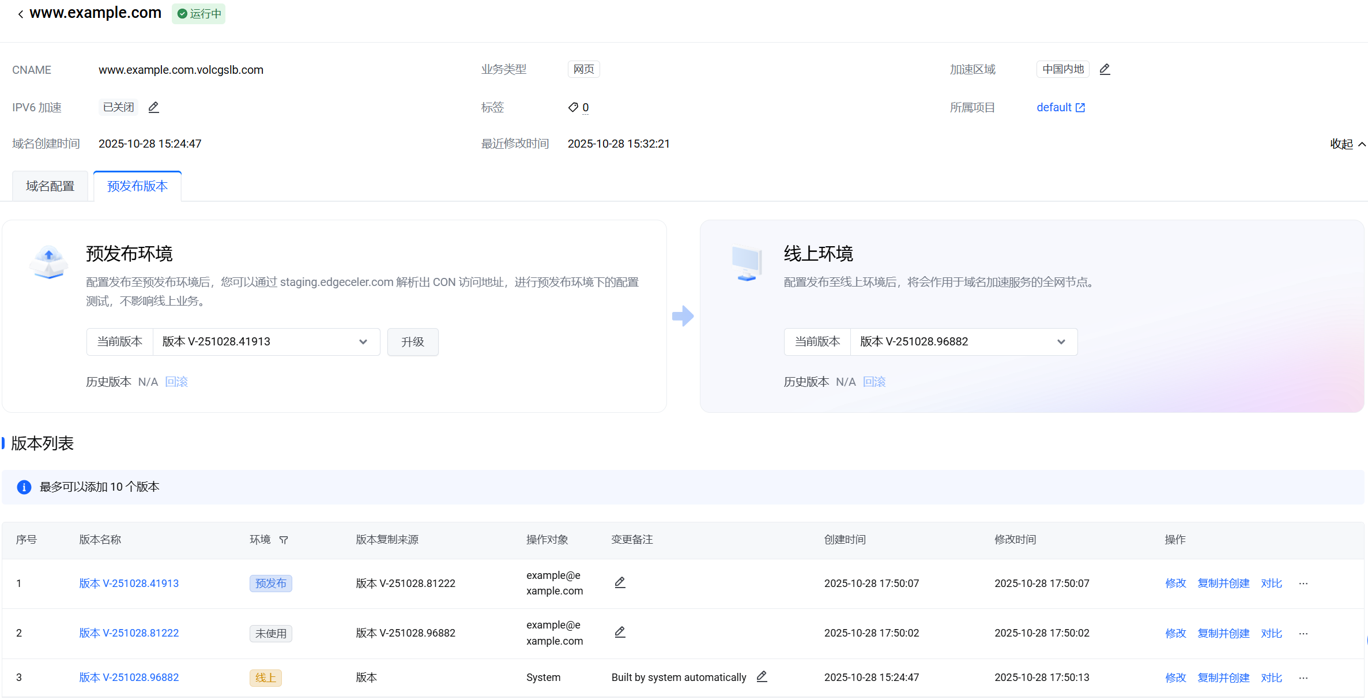Switch to the 域名配置 tab
The height and width of the screenshot is (700, 1368).
(x=50, y=186)
